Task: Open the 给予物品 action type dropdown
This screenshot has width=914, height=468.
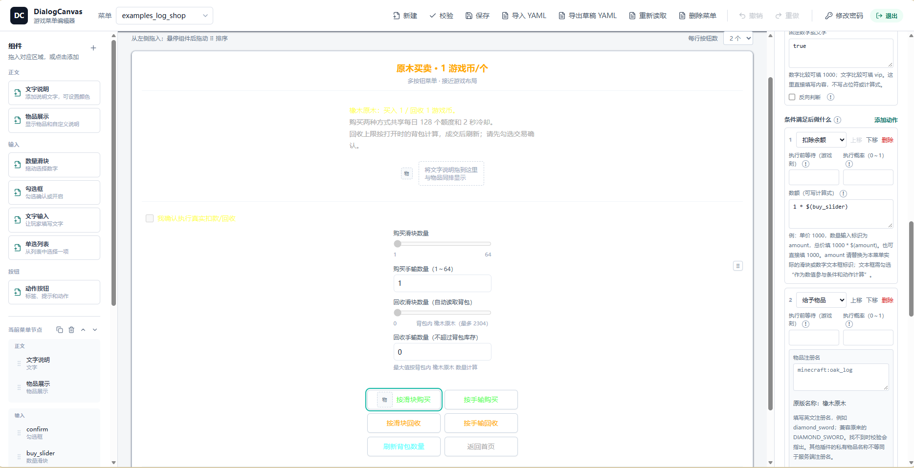Action: (x=821, y=300)
